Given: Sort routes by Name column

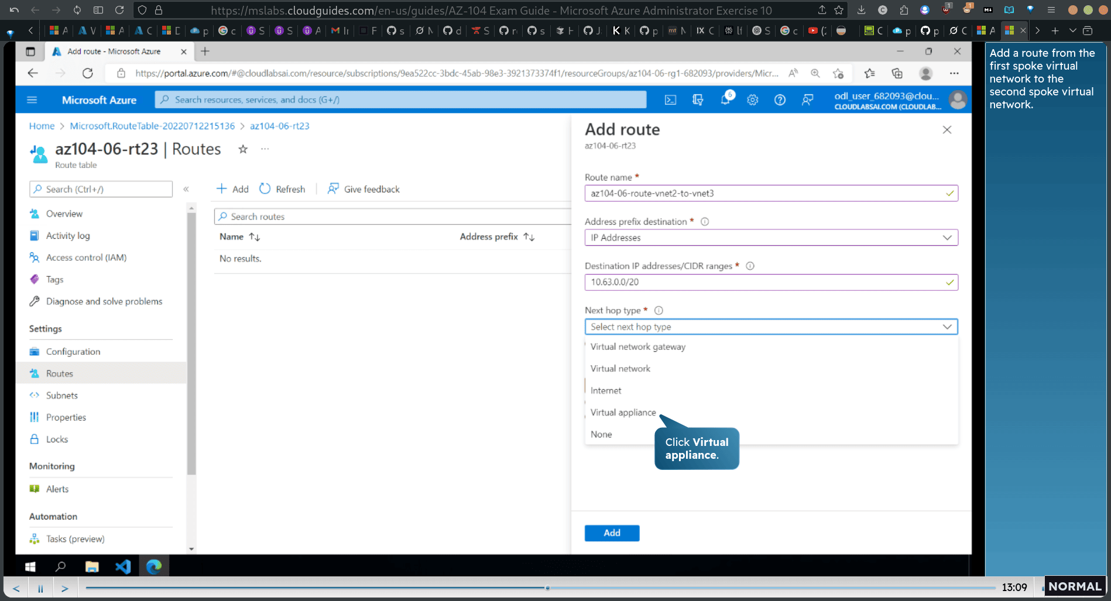Looking at the screenshot, I should tap(239, 236).
